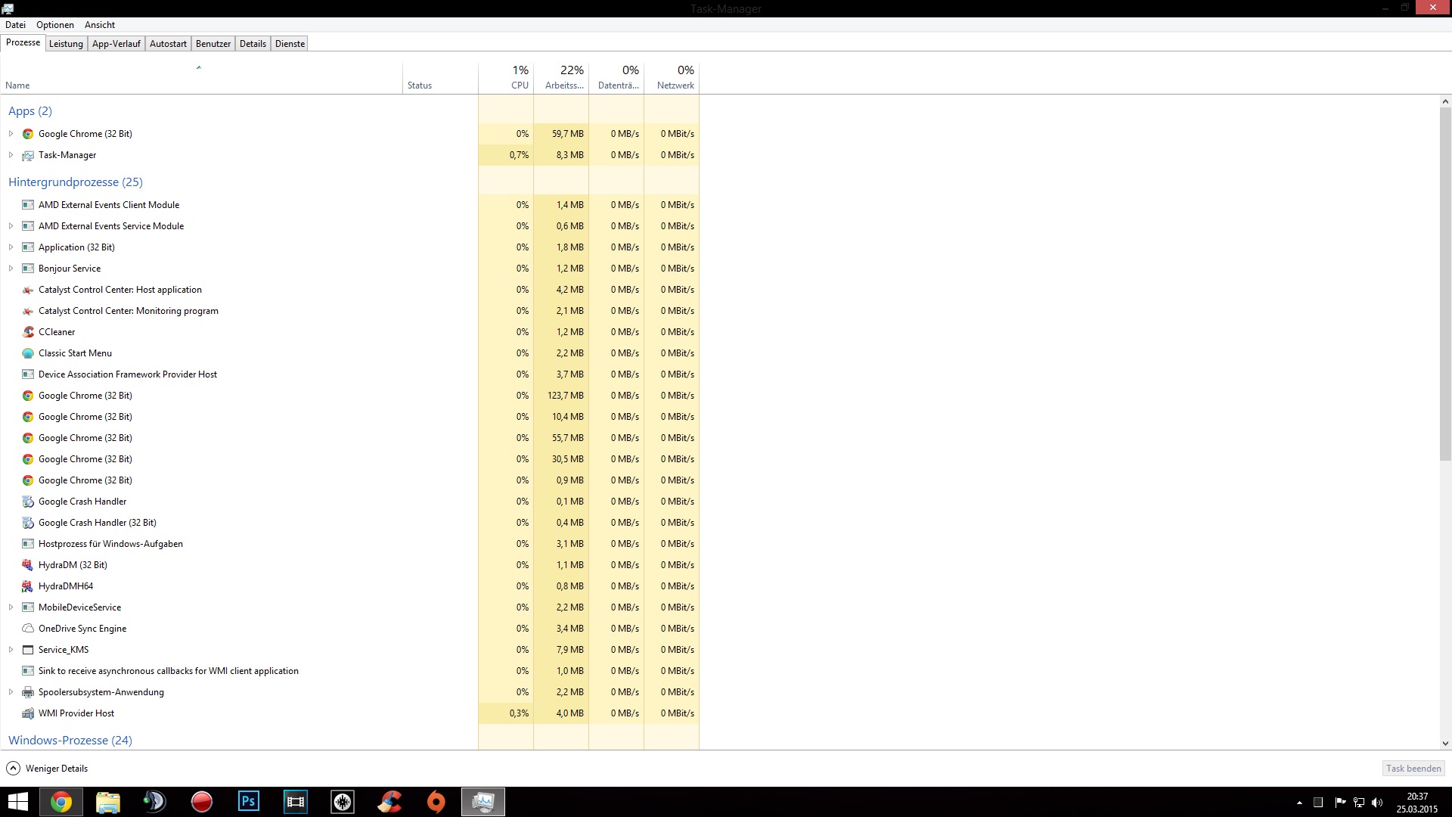Select the OneDrive Sync Engine cloud icon
The height and width of the screenshot is (817, 1452).
28,629
